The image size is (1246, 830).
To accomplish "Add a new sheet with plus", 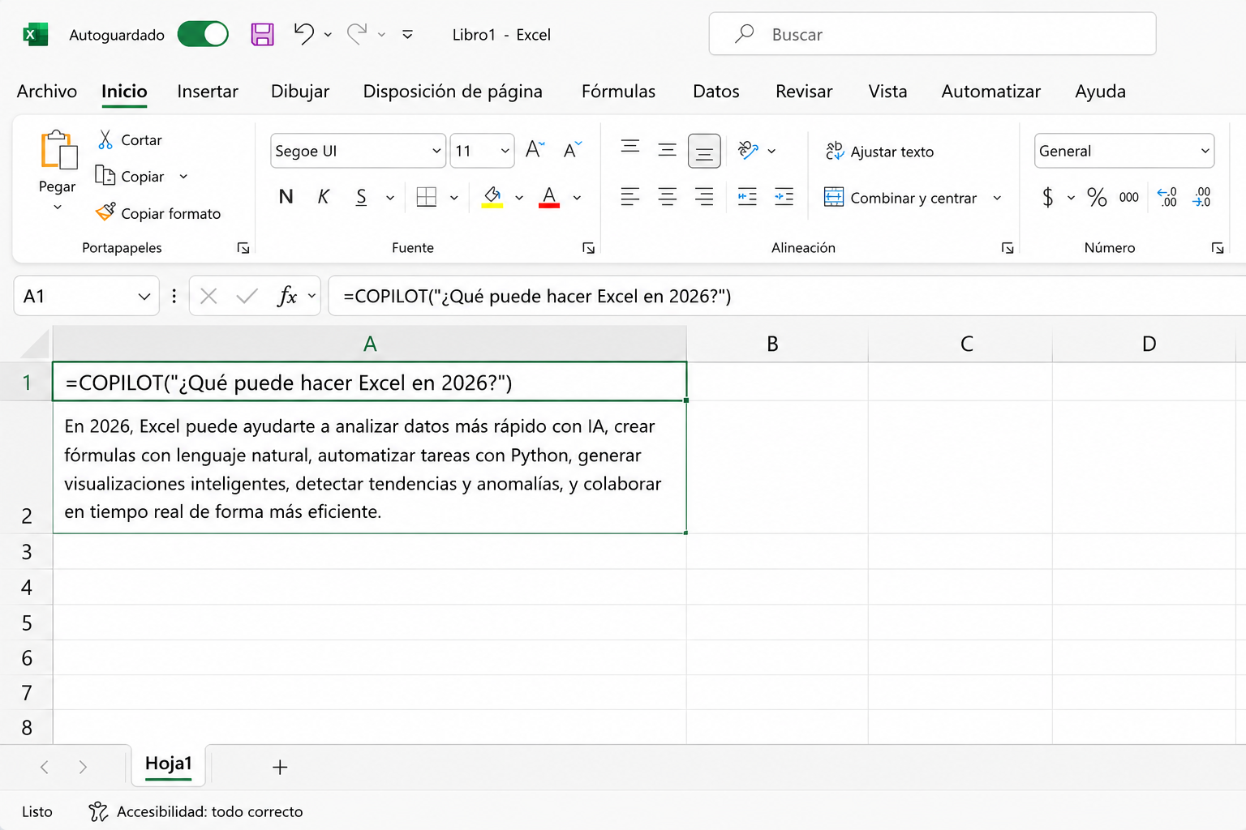I will (x=280, y=767).
